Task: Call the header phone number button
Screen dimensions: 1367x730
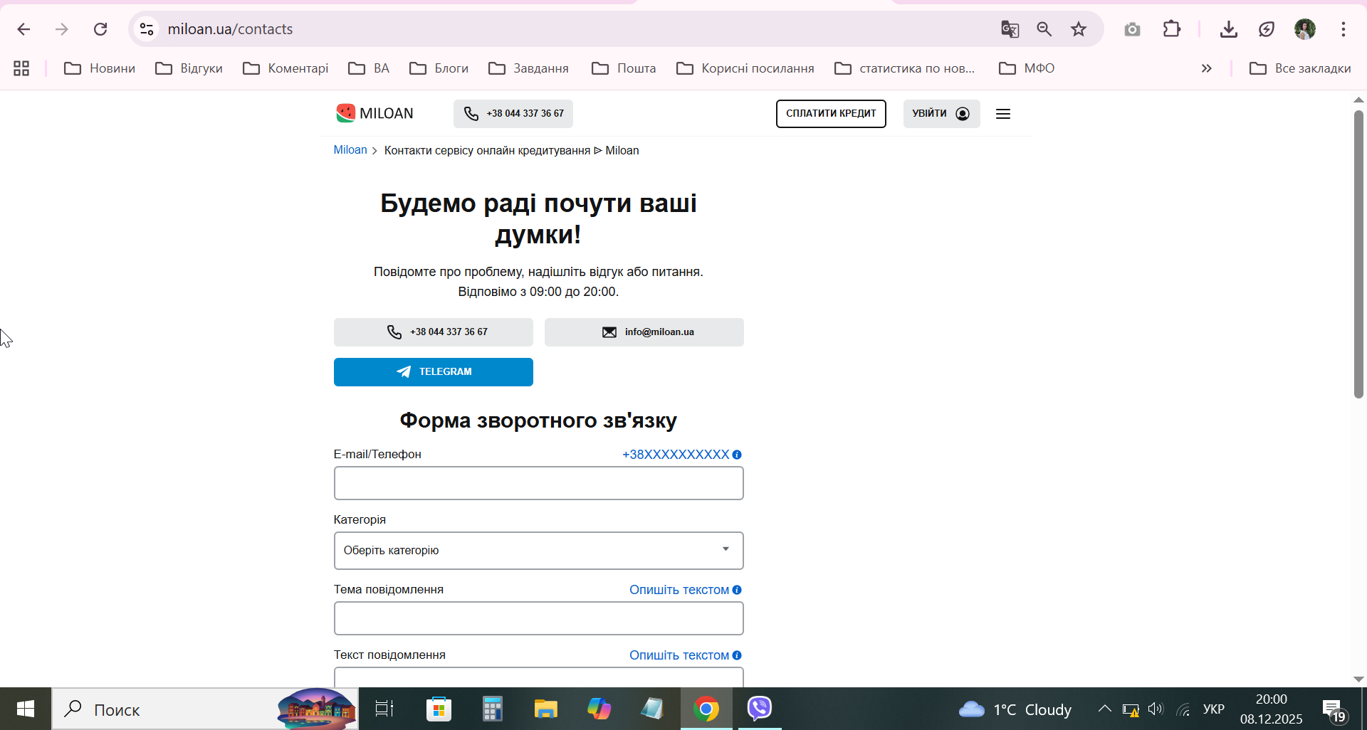Action: click(x=513, y=114)
